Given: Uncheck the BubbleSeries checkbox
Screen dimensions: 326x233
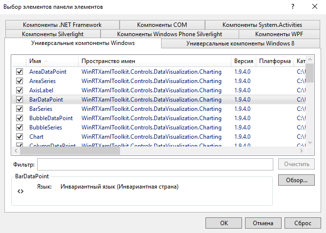Looking at the screenshot, I should click(20, 127).
